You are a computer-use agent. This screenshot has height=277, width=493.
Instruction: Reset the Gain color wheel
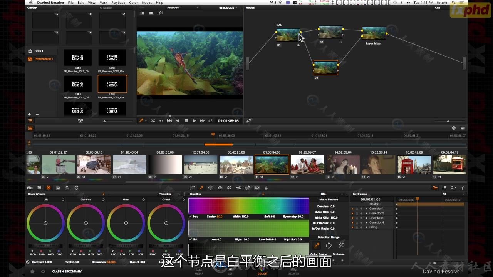tap(143, 200)
